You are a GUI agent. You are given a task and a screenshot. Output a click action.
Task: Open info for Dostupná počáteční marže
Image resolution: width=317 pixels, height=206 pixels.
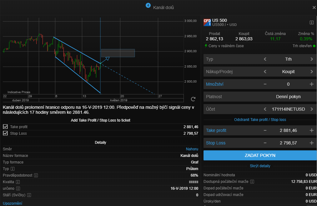pos(252,182)
